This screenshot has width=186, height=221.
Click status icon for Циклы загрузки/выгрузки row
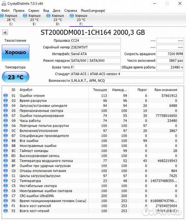[6, 176]
